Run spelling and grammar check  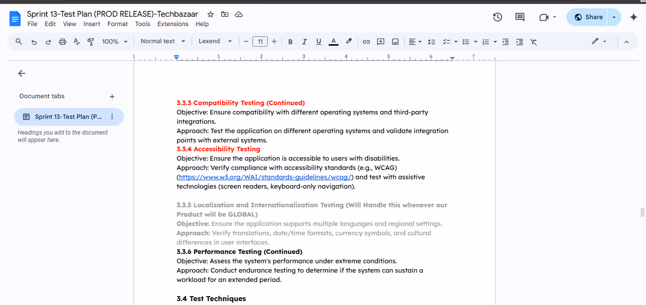(x=77, y=42)
